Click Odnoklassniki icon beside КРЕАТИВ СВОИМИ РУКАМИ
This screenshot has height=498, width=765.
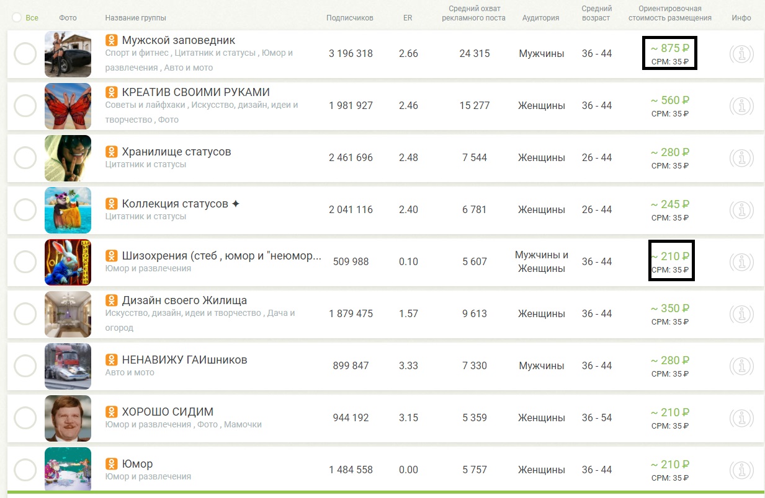pyautogui.click(x=111, y=92)
